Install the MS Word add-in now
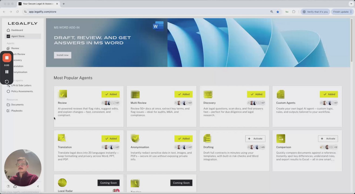 click(62, 55)
